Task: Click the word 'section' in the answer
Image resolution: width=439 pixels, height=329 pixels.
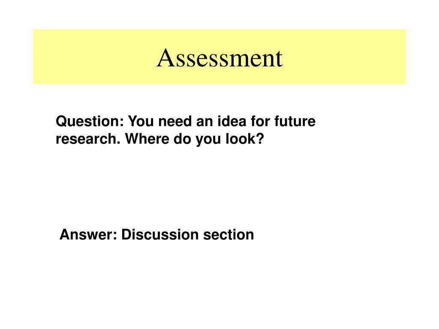Action: pos(229,234)
